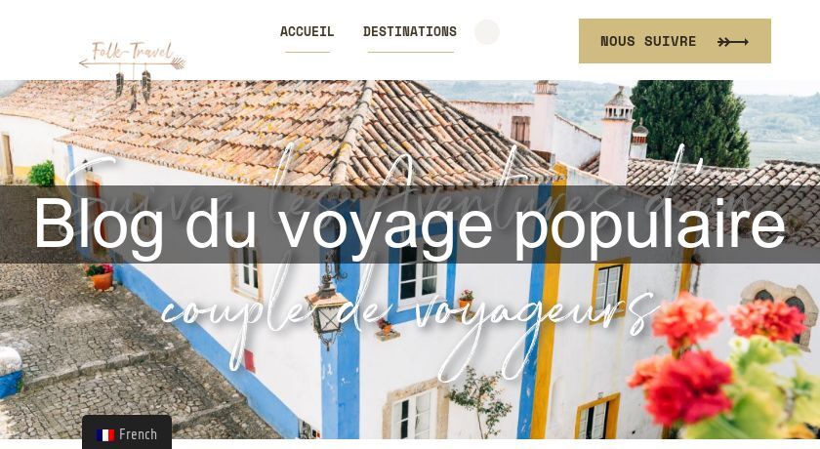Open the French language switcher

pyautogui.click(x=127, y=432)
